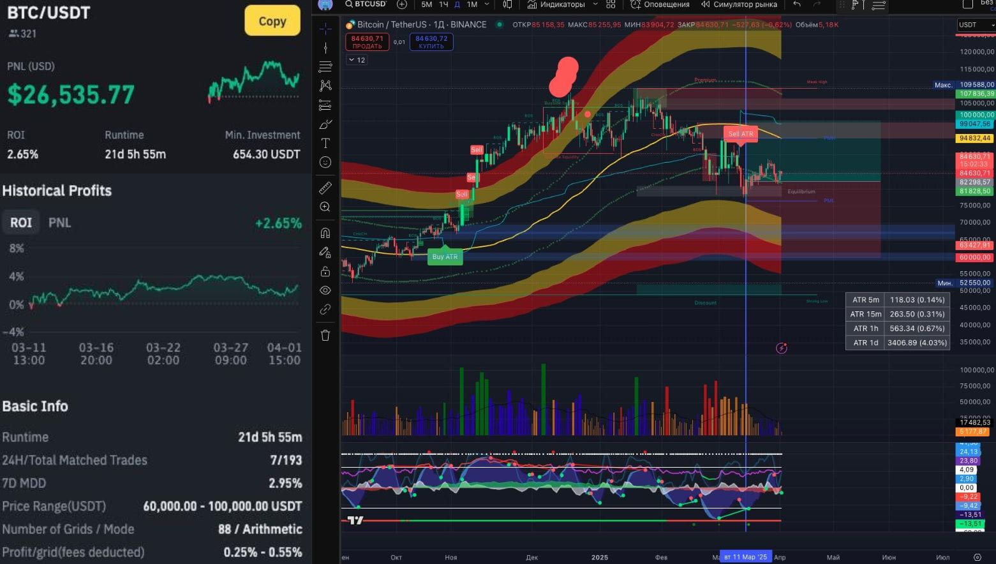Toggle stay-in-drawing-mode pencil lock
This screenshot has width=996, height=564.
[x=325, y=252]
